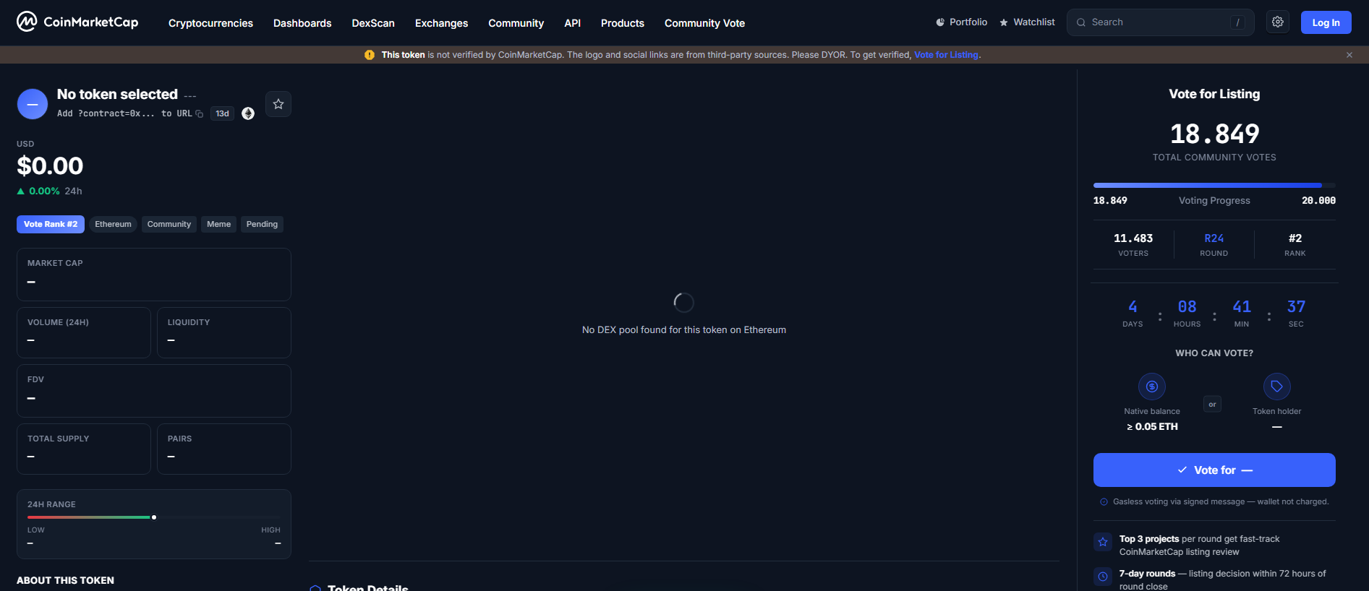Go to Community Vote page
This screenshot has width=1369, height=591.
[704, 23]
